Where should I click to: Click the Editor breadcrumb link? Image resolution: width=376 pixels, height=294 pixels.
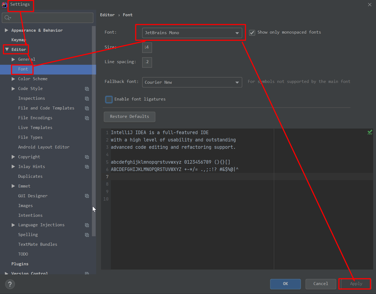point(107,15)
